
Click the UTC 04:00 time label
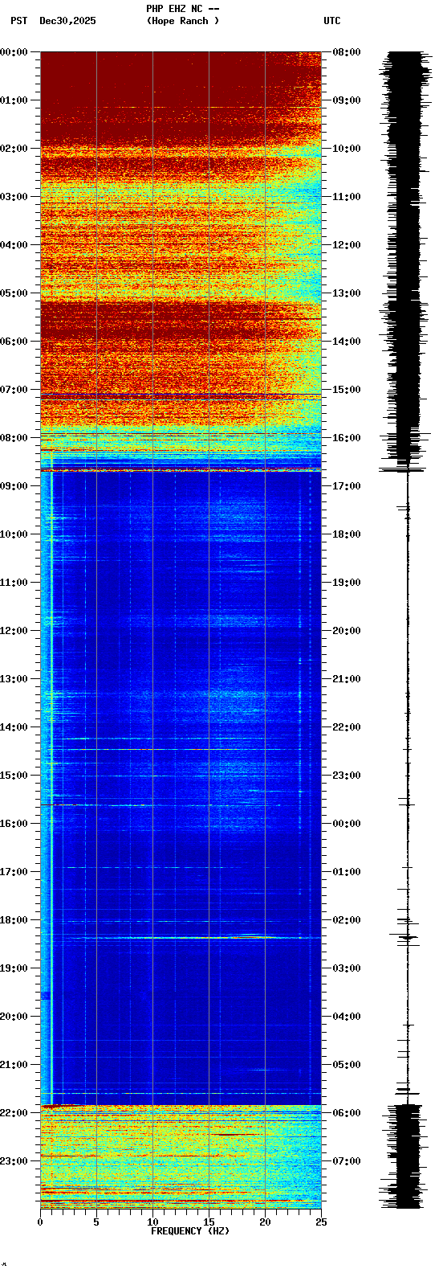click(x=346, y=1017)
